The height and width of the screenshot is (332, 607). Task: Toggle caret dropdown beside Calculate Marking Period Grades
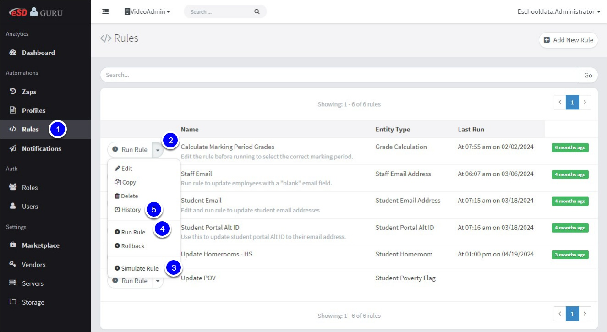tap(157, 150)
